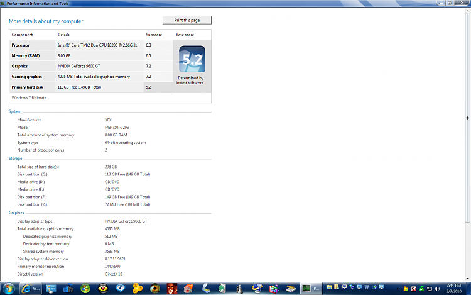The height and width of the screenshot is (295, 471).
Task: Open the user folder quick launch icon
Action: [337, 287]
